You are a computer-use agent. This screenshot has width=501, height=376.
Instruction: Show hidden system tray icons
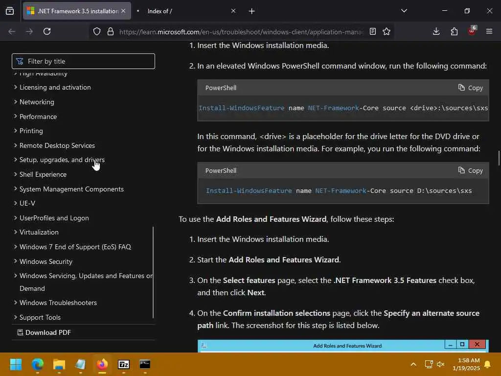click(x=413, y=364)
